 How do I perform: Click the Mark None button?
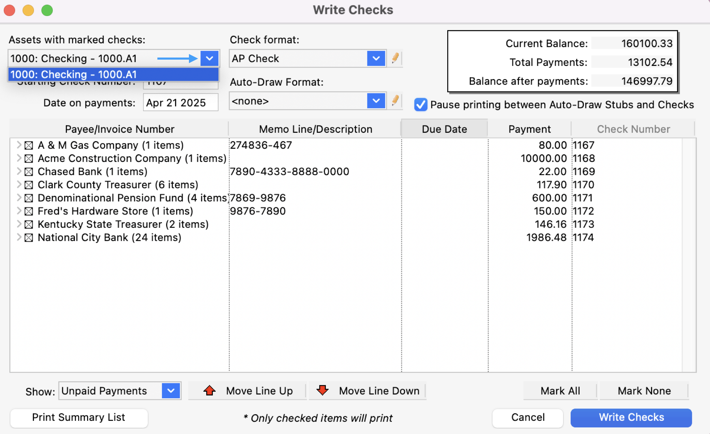click(644, 391)
